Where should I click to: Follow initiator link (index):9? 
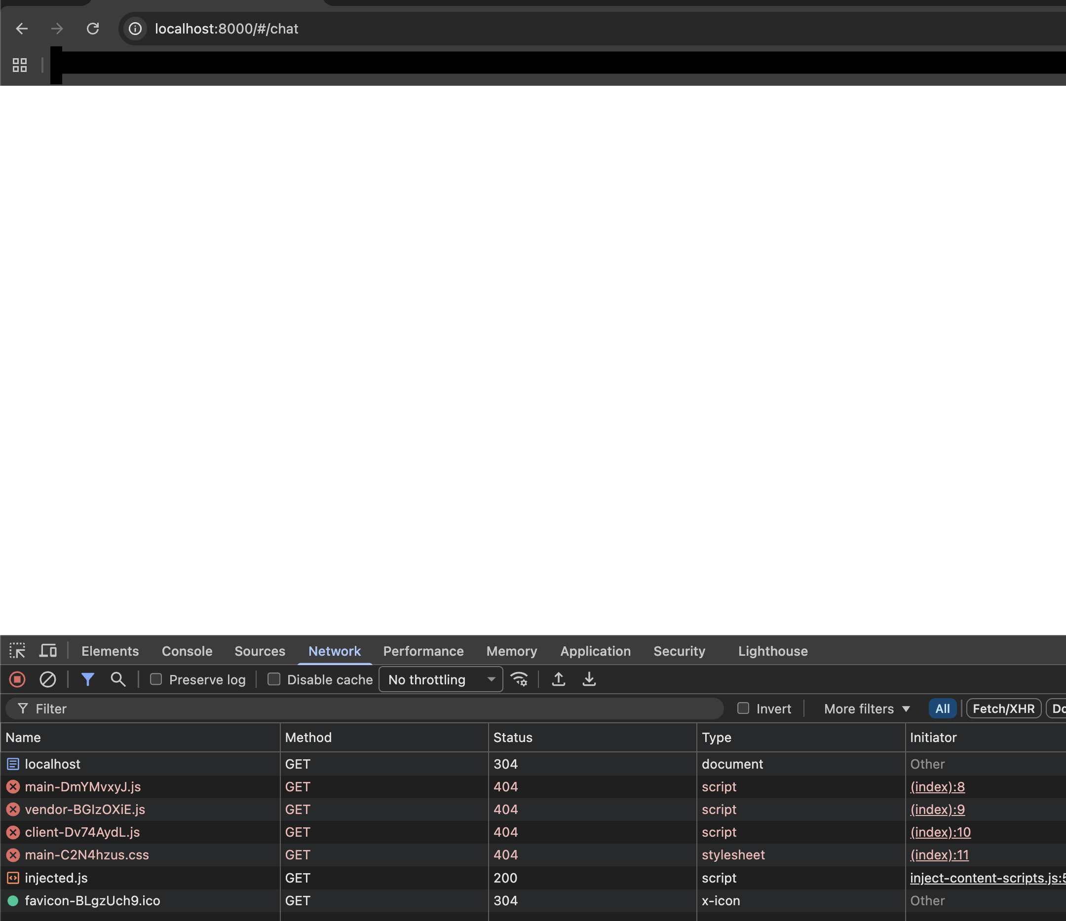tap(937, 810)
